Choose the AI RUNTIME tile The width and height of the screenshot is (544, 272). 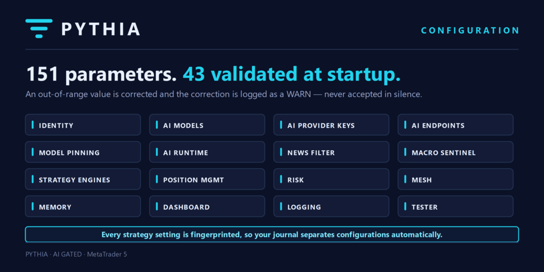click(207, 152)
